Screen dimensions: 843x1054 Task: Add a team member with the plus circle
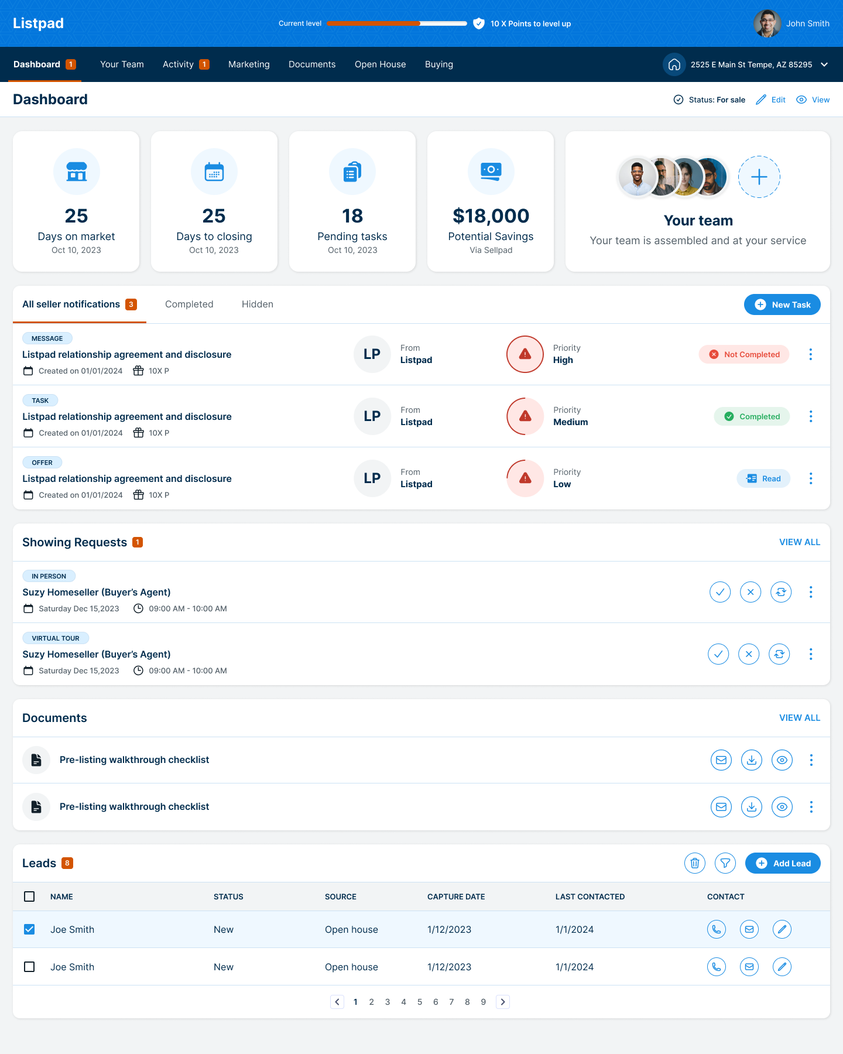coord(759,177)
